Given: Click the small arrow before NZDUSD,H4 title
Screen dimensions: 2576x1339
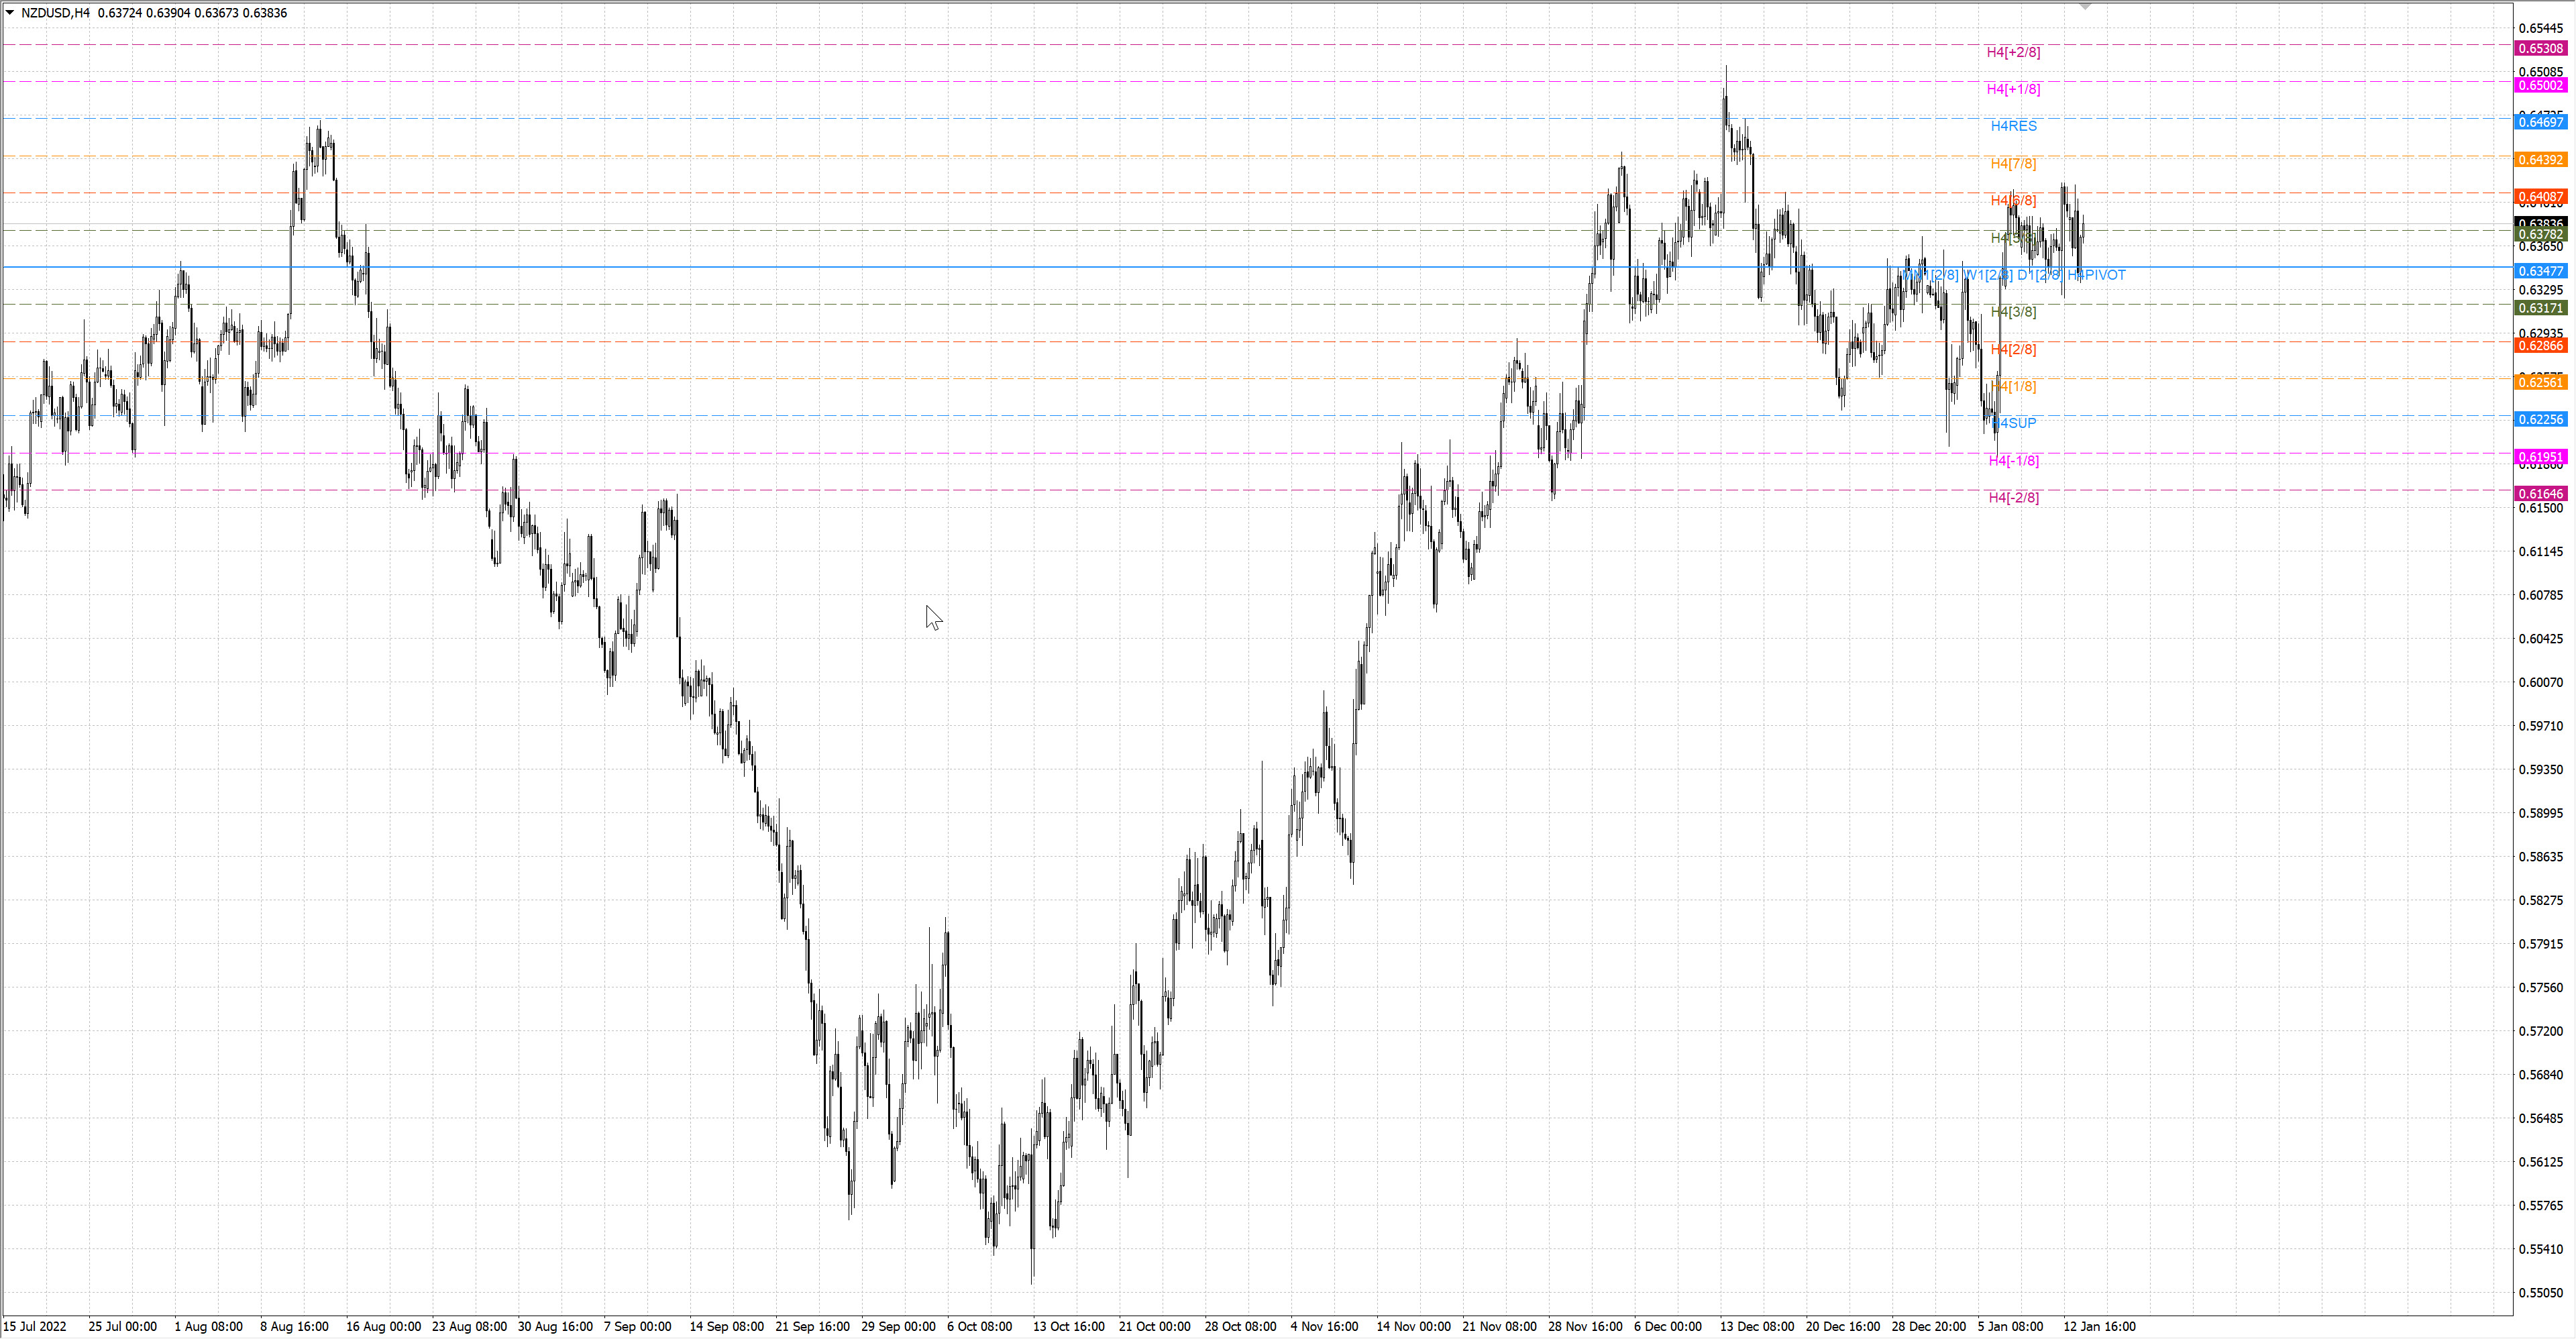Looking at the screenshot, I should (x=10, y=13).
